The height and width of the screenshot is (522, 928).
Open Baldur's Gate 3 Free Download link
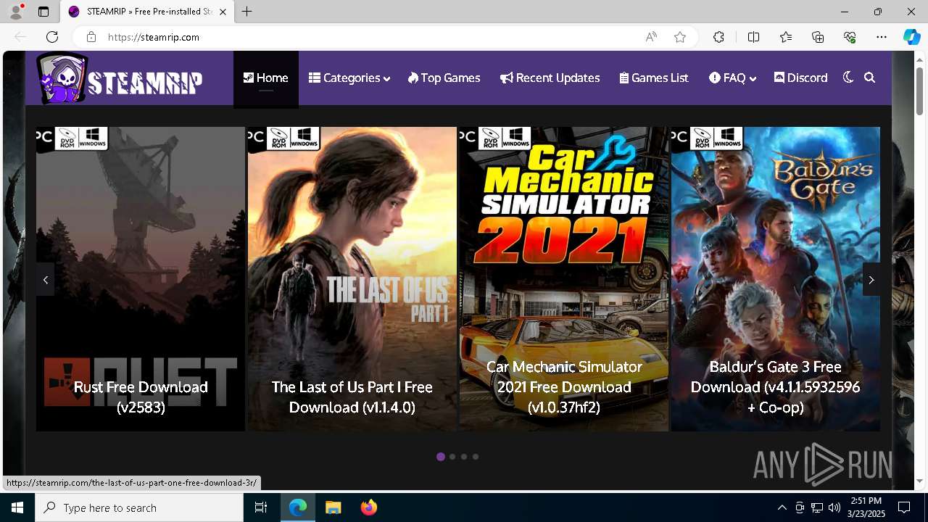pyautogui.click(x=776, y=387)
